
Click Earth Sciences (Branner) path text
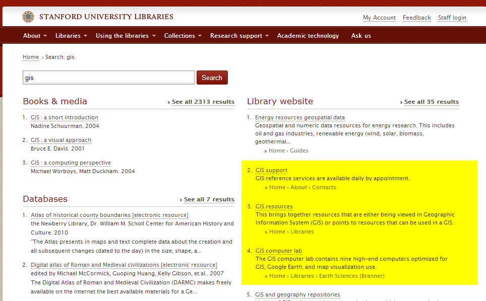click(352, 276)
